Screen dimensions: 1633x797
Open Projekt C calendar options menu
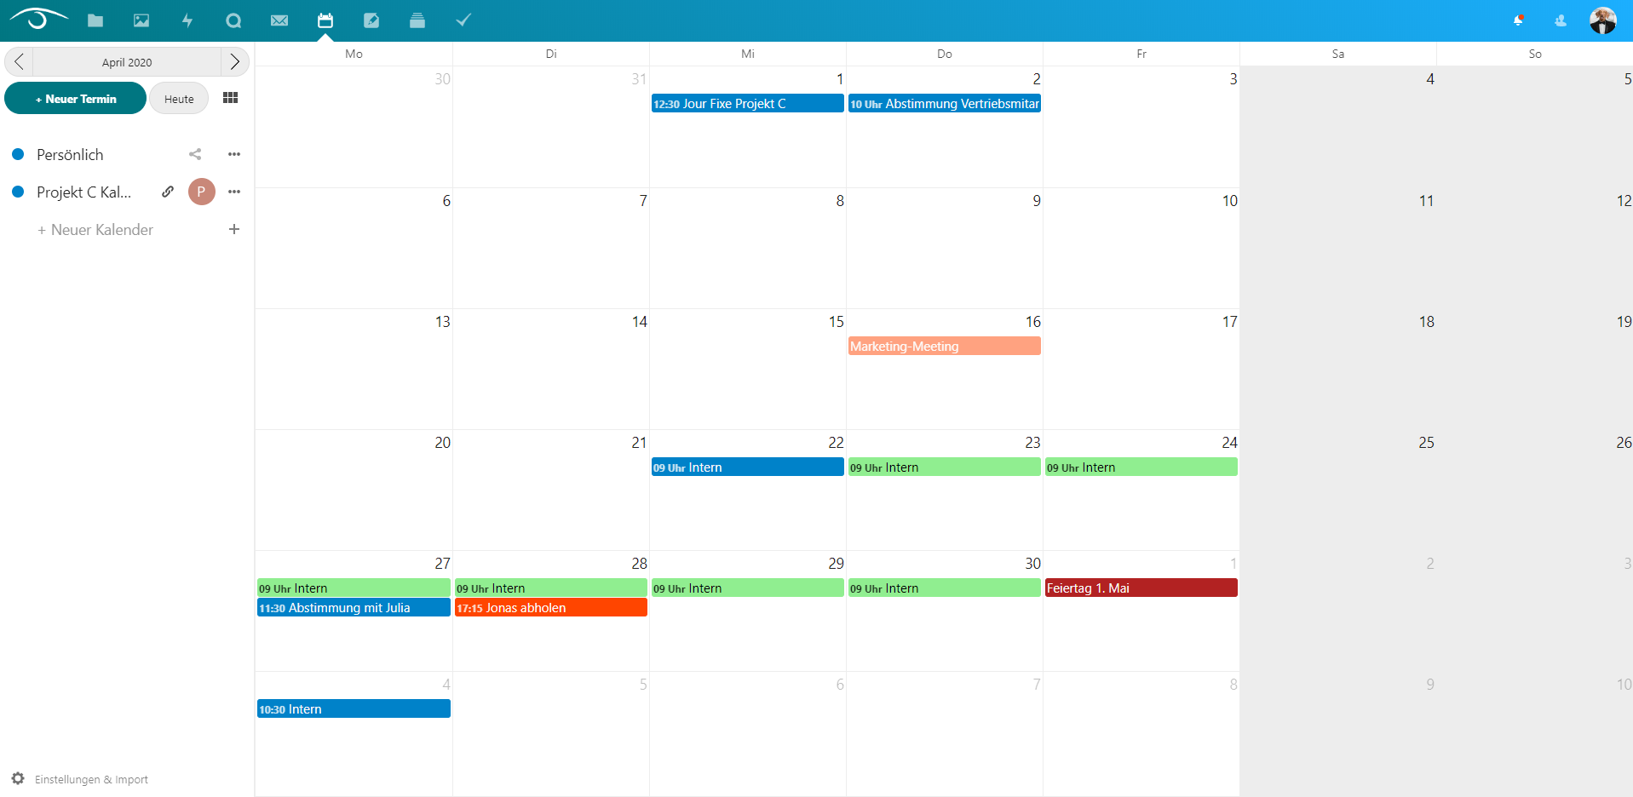click(x=234, y=192)
